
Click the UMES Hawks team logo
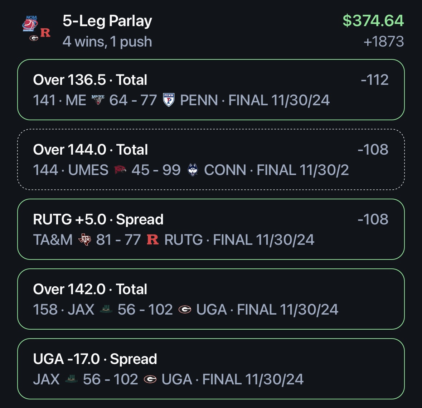[120, 170]
